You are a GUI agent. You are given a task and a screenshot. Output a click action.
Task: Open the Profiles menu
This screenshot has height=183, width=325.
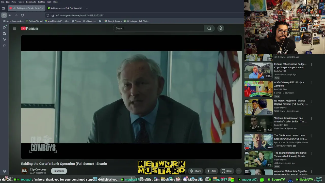(x=41, y=2)
